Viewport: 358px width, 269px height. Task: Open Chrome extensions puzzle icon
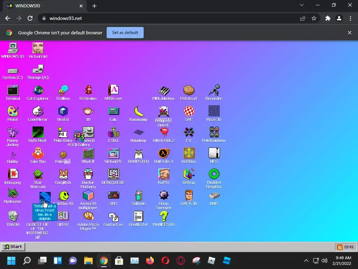(x=328, y=18)
